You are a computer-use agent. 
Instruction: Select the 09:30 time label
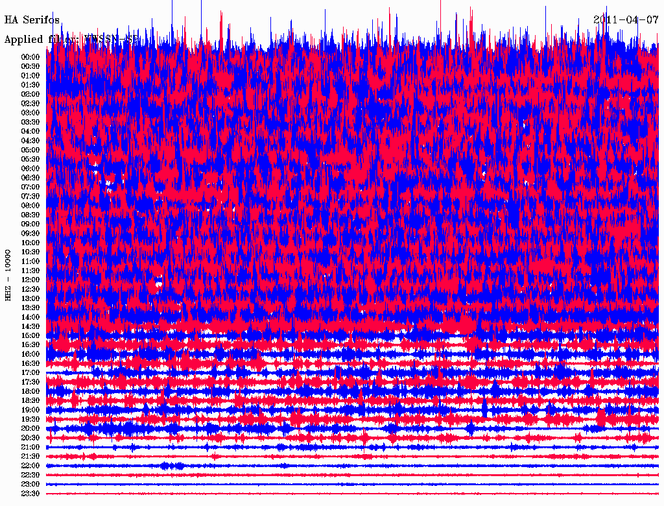tap(30, 234)
